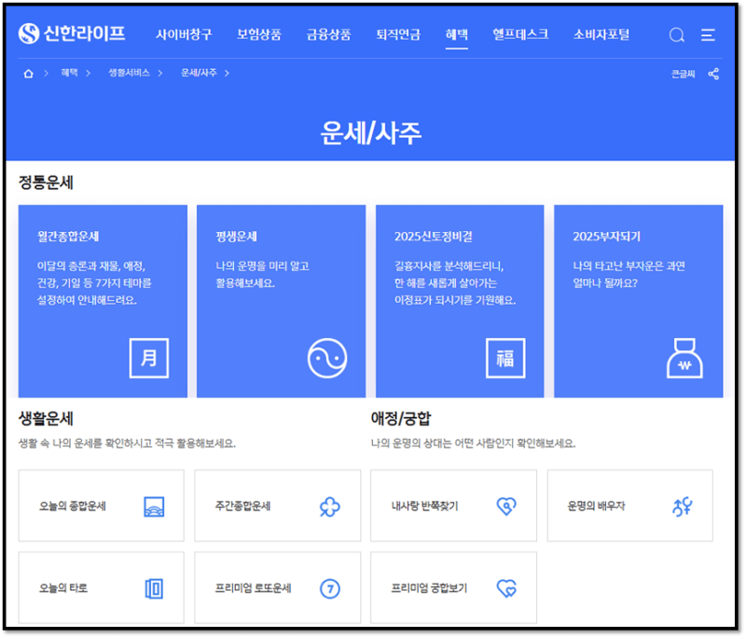Click the yin-yang icon on 평생운세 card
This screenshot has width=746, height=638.
point(327,359)
